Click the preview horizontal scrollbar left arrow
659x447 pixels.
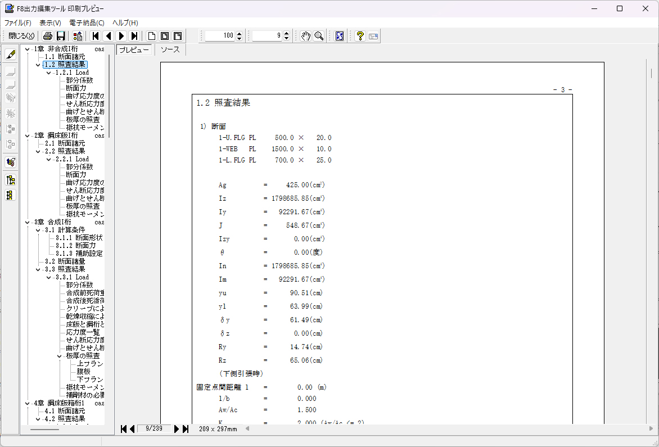pyautogui.click(x=247, y=428)
